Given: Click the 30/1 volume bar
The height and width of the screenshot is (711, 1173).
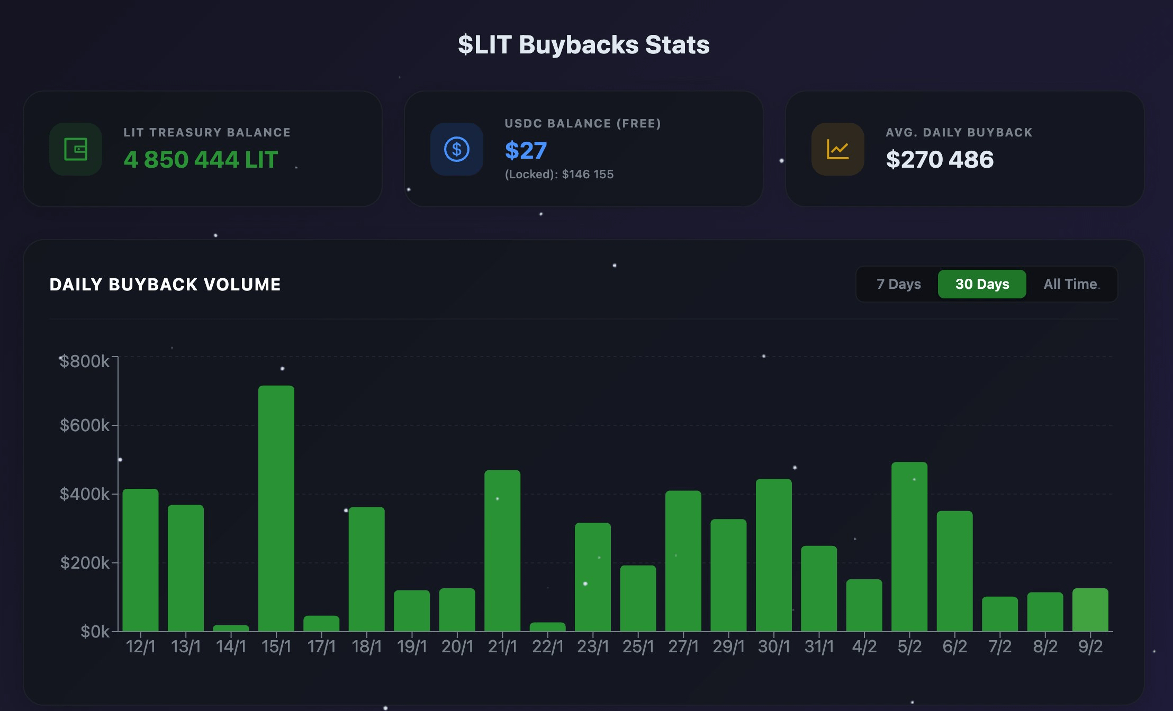Looking at the screenshot, I should pyautogui.click(x=774, y=554).
